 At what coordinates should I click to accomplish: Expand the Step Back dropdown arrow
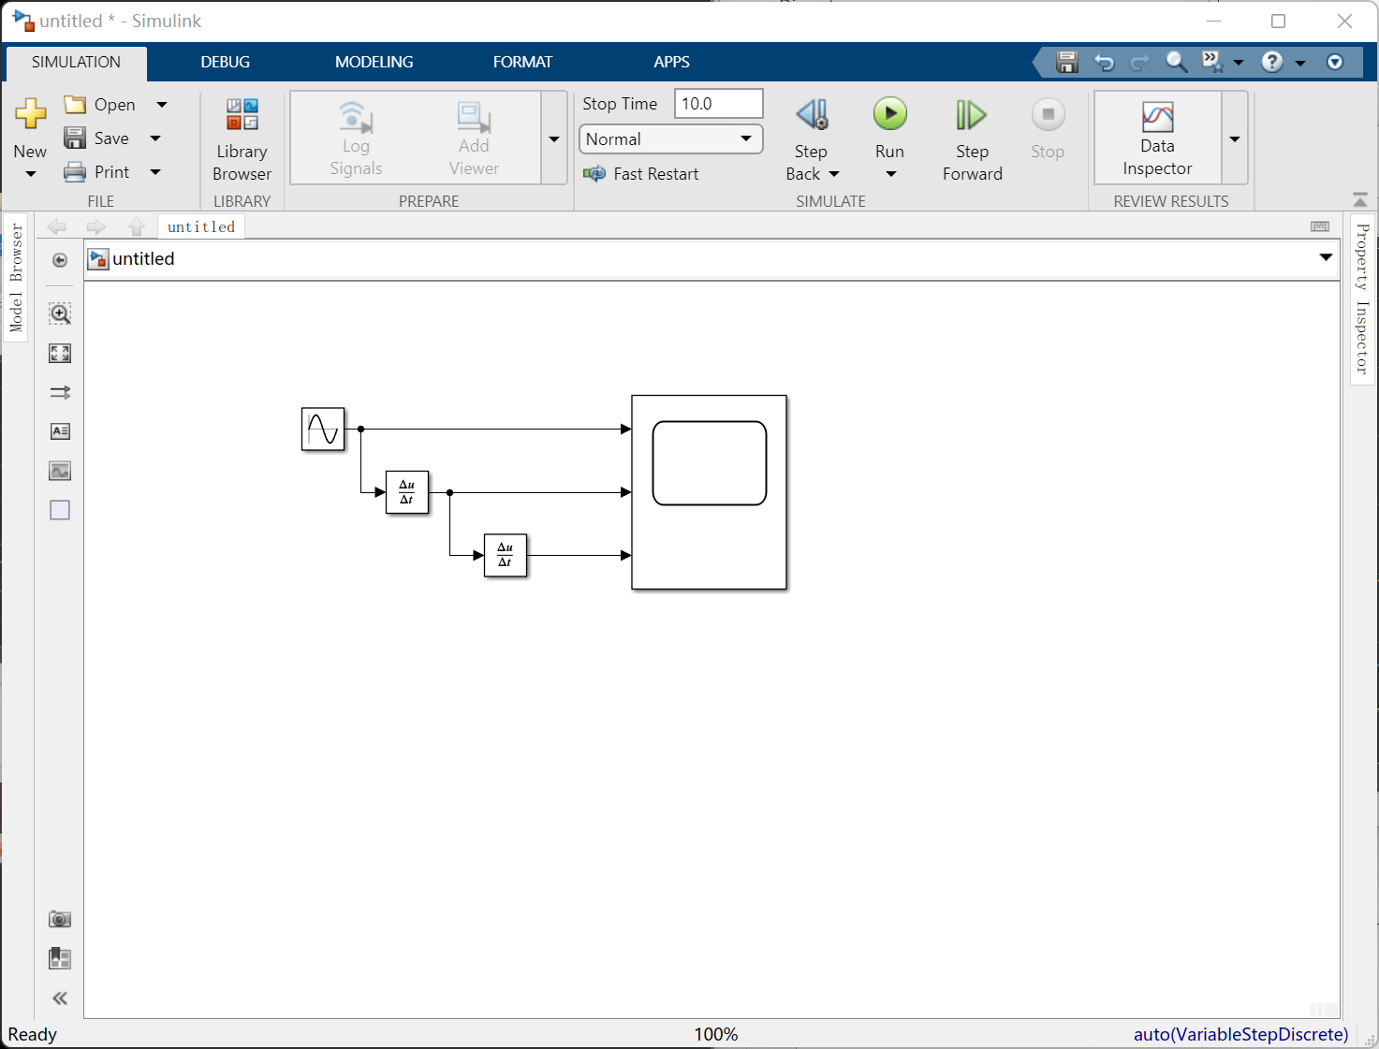pyautogui.click(x=833, y=174)
